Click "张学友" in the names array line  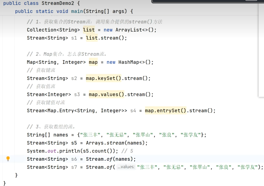191,135
